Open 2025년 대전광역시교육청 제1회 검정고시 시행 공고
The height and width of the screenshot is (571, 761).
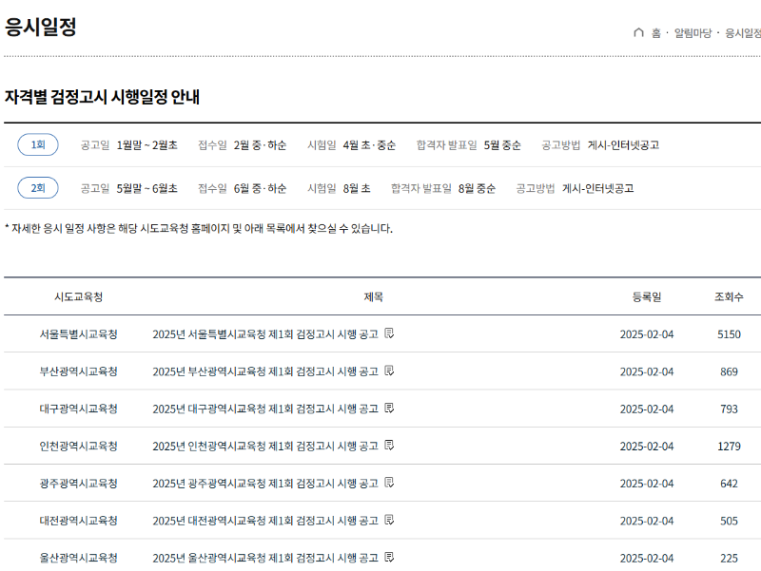pos(265,521)
